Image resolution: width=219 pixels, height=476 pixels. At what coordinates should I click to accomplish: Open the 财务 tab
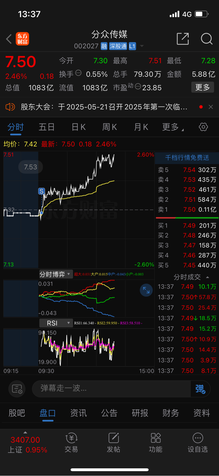[171, 413]
